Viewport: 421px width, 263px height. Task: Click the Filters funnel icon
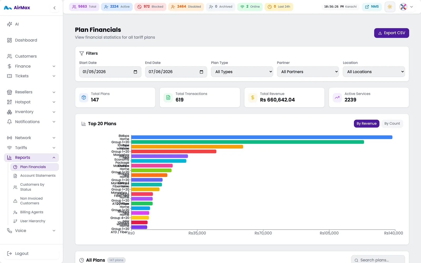(x=82, y=53)
